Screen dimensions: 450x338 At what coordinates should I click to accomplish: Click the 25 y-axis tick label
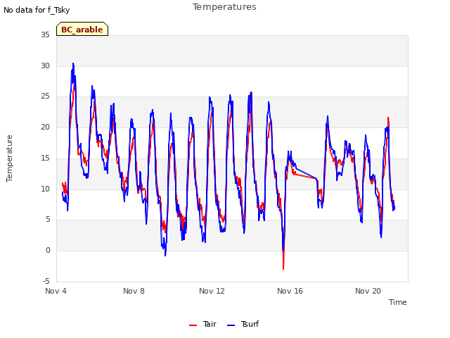45,96
